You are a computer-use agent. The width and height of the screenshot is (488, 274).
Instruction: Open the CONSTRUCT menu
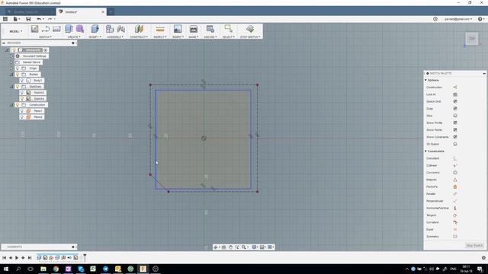point(139,37)
